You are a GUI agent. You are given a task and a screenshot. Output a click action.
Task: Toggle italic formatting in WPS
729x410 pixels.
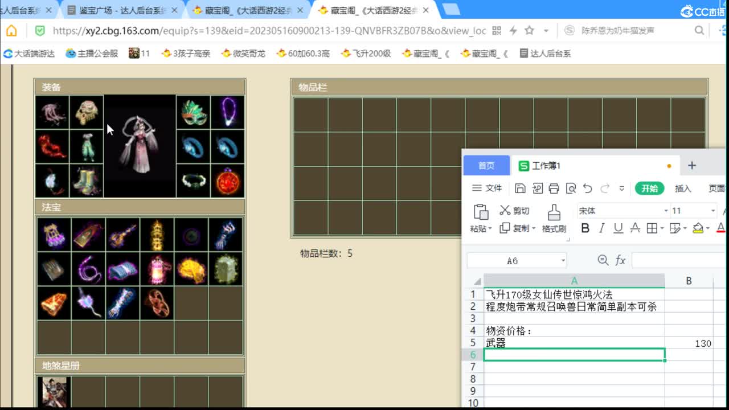[601, 228]
